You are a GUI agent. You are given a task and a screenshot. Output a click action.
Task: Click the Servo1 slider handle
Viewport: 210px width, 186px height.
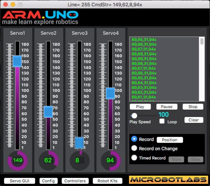(17, 61)
